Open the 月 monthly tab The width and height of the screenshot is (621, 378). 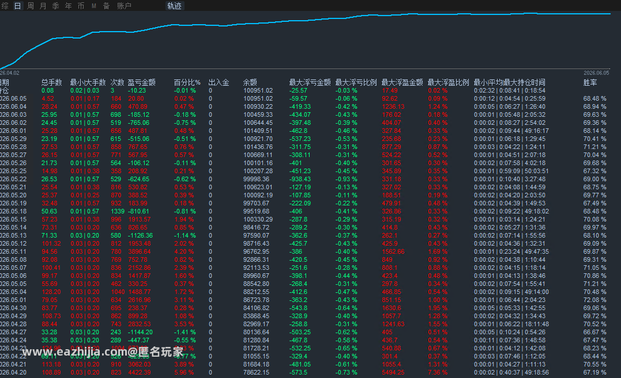[x=43, y=6]
